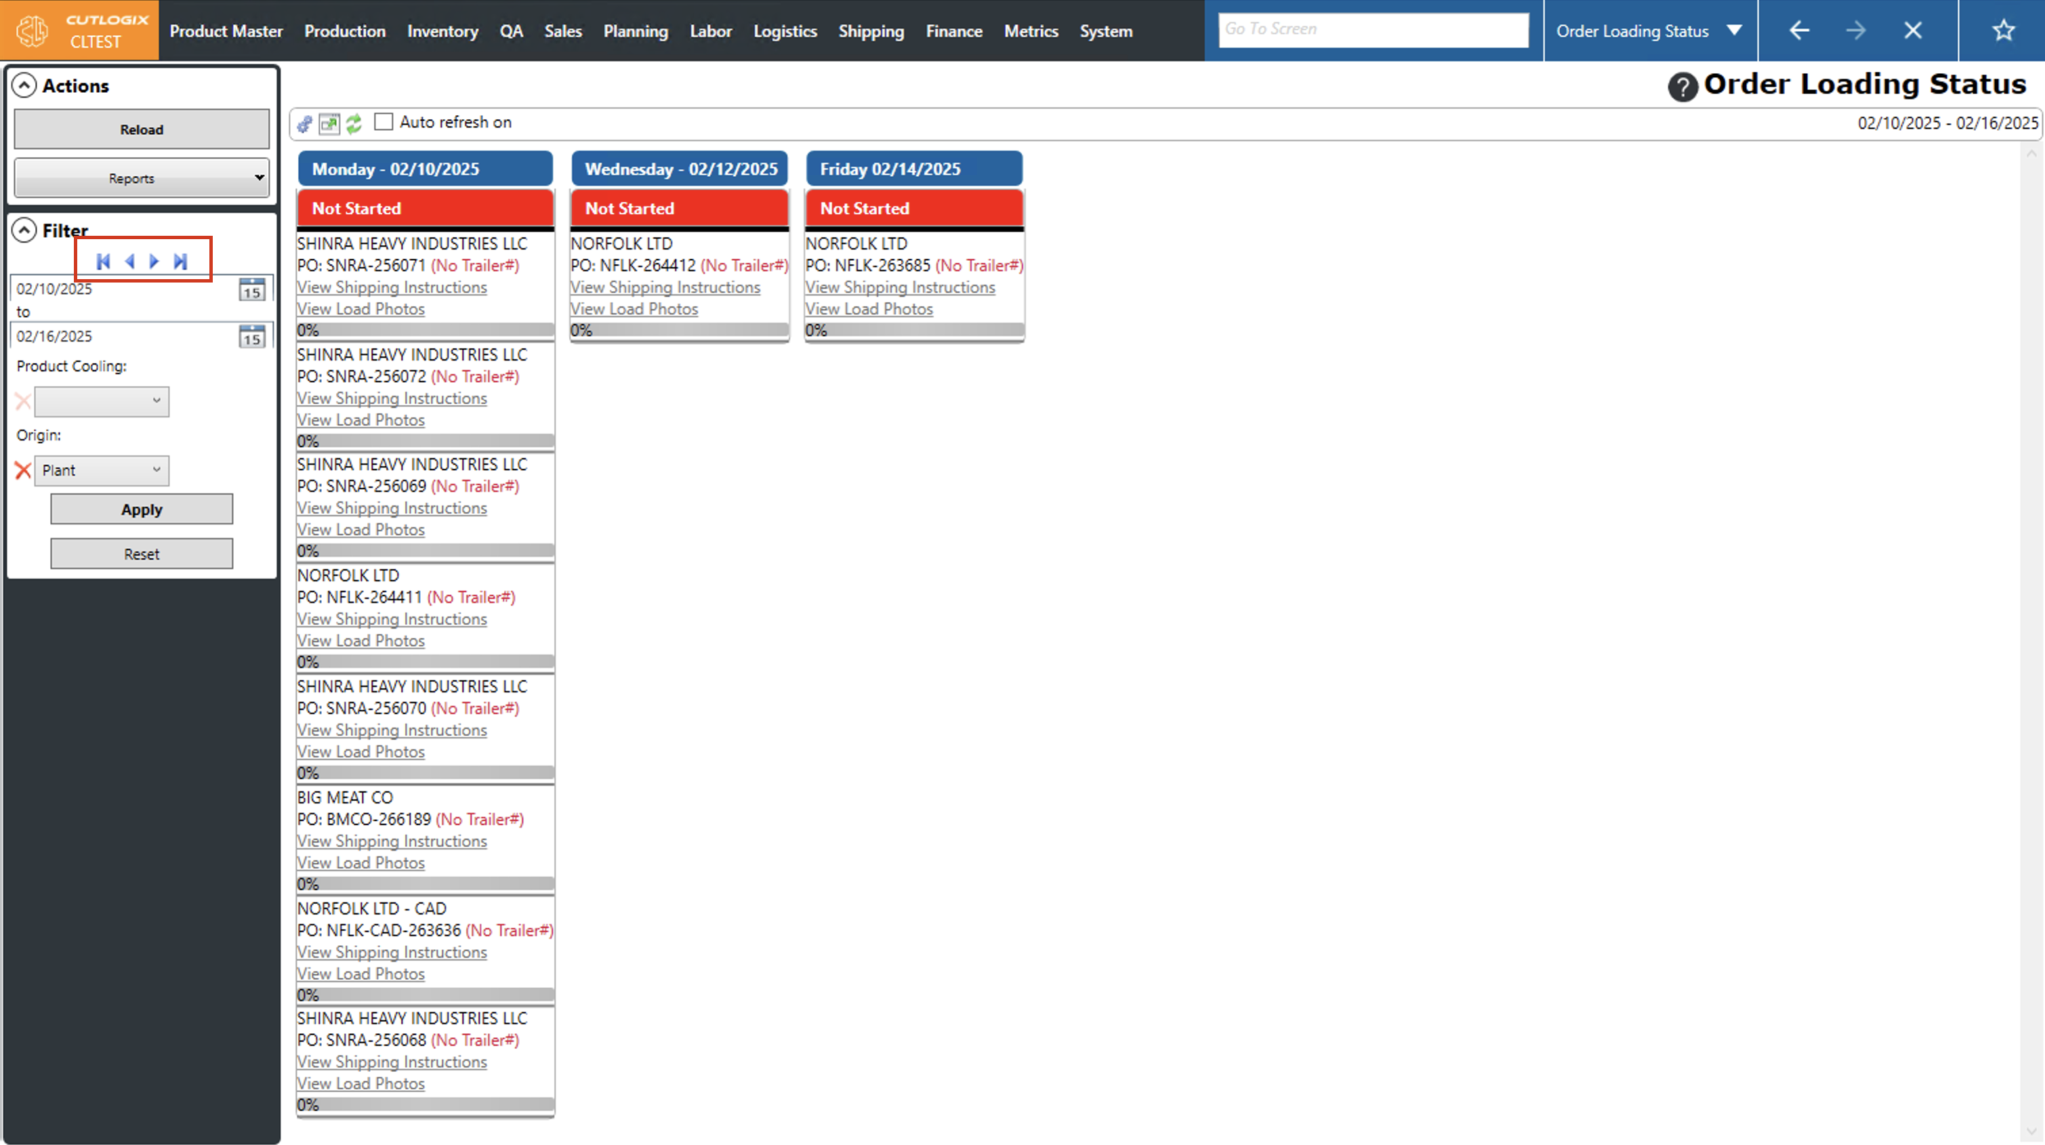Go to next date range arrow
The width and height of the screenshot is (2045, 1145).
(x=154, y=262)
